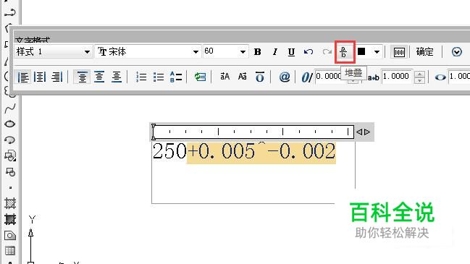Select the Make Block tool

click(x=10, y=172)
